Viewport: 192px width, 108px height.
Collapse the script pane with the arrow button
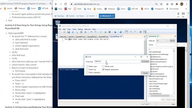[x=145, y=37]
